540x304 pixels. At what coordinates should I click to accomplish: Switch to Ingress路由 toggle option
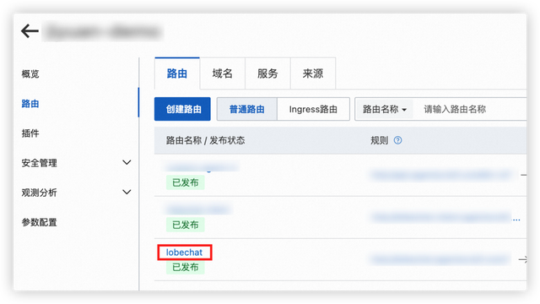[313, 109]
